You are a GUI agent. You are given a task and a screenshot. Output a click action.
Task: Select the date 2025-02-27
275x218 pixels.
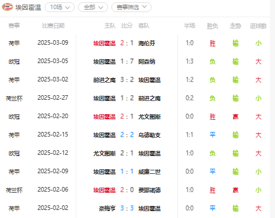(x=53, y=98)
